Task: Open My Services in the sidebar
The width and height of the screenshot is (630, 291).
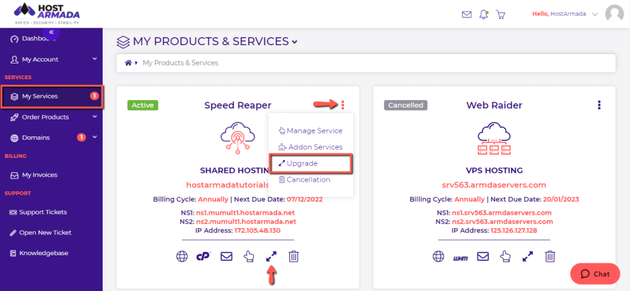Action: pos(52,96)
